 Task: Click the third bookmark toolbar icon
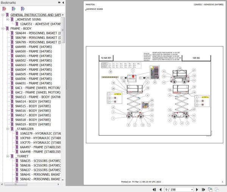pyautogui.click(x=23, y=9)
